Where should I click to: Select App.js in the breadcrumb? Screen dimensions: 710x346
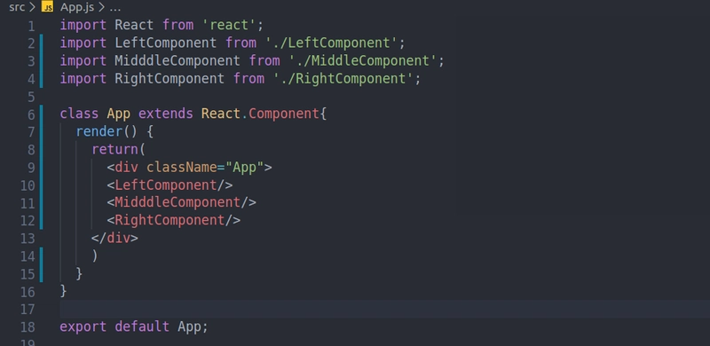point(77,7)
